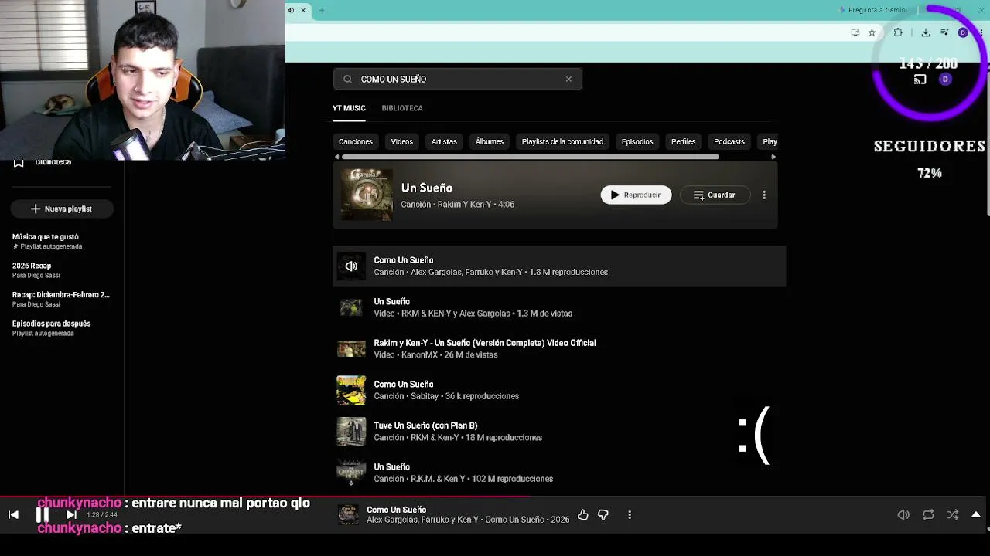Open the YouTube Music account avatar
Viewport: 990px width, 556px height.
click(945, 80)
